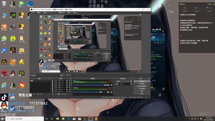The width and height of the screenshot is (215, 121).
Task: Click OBS icon in Windows taskbar
Action: pos(91,119)
